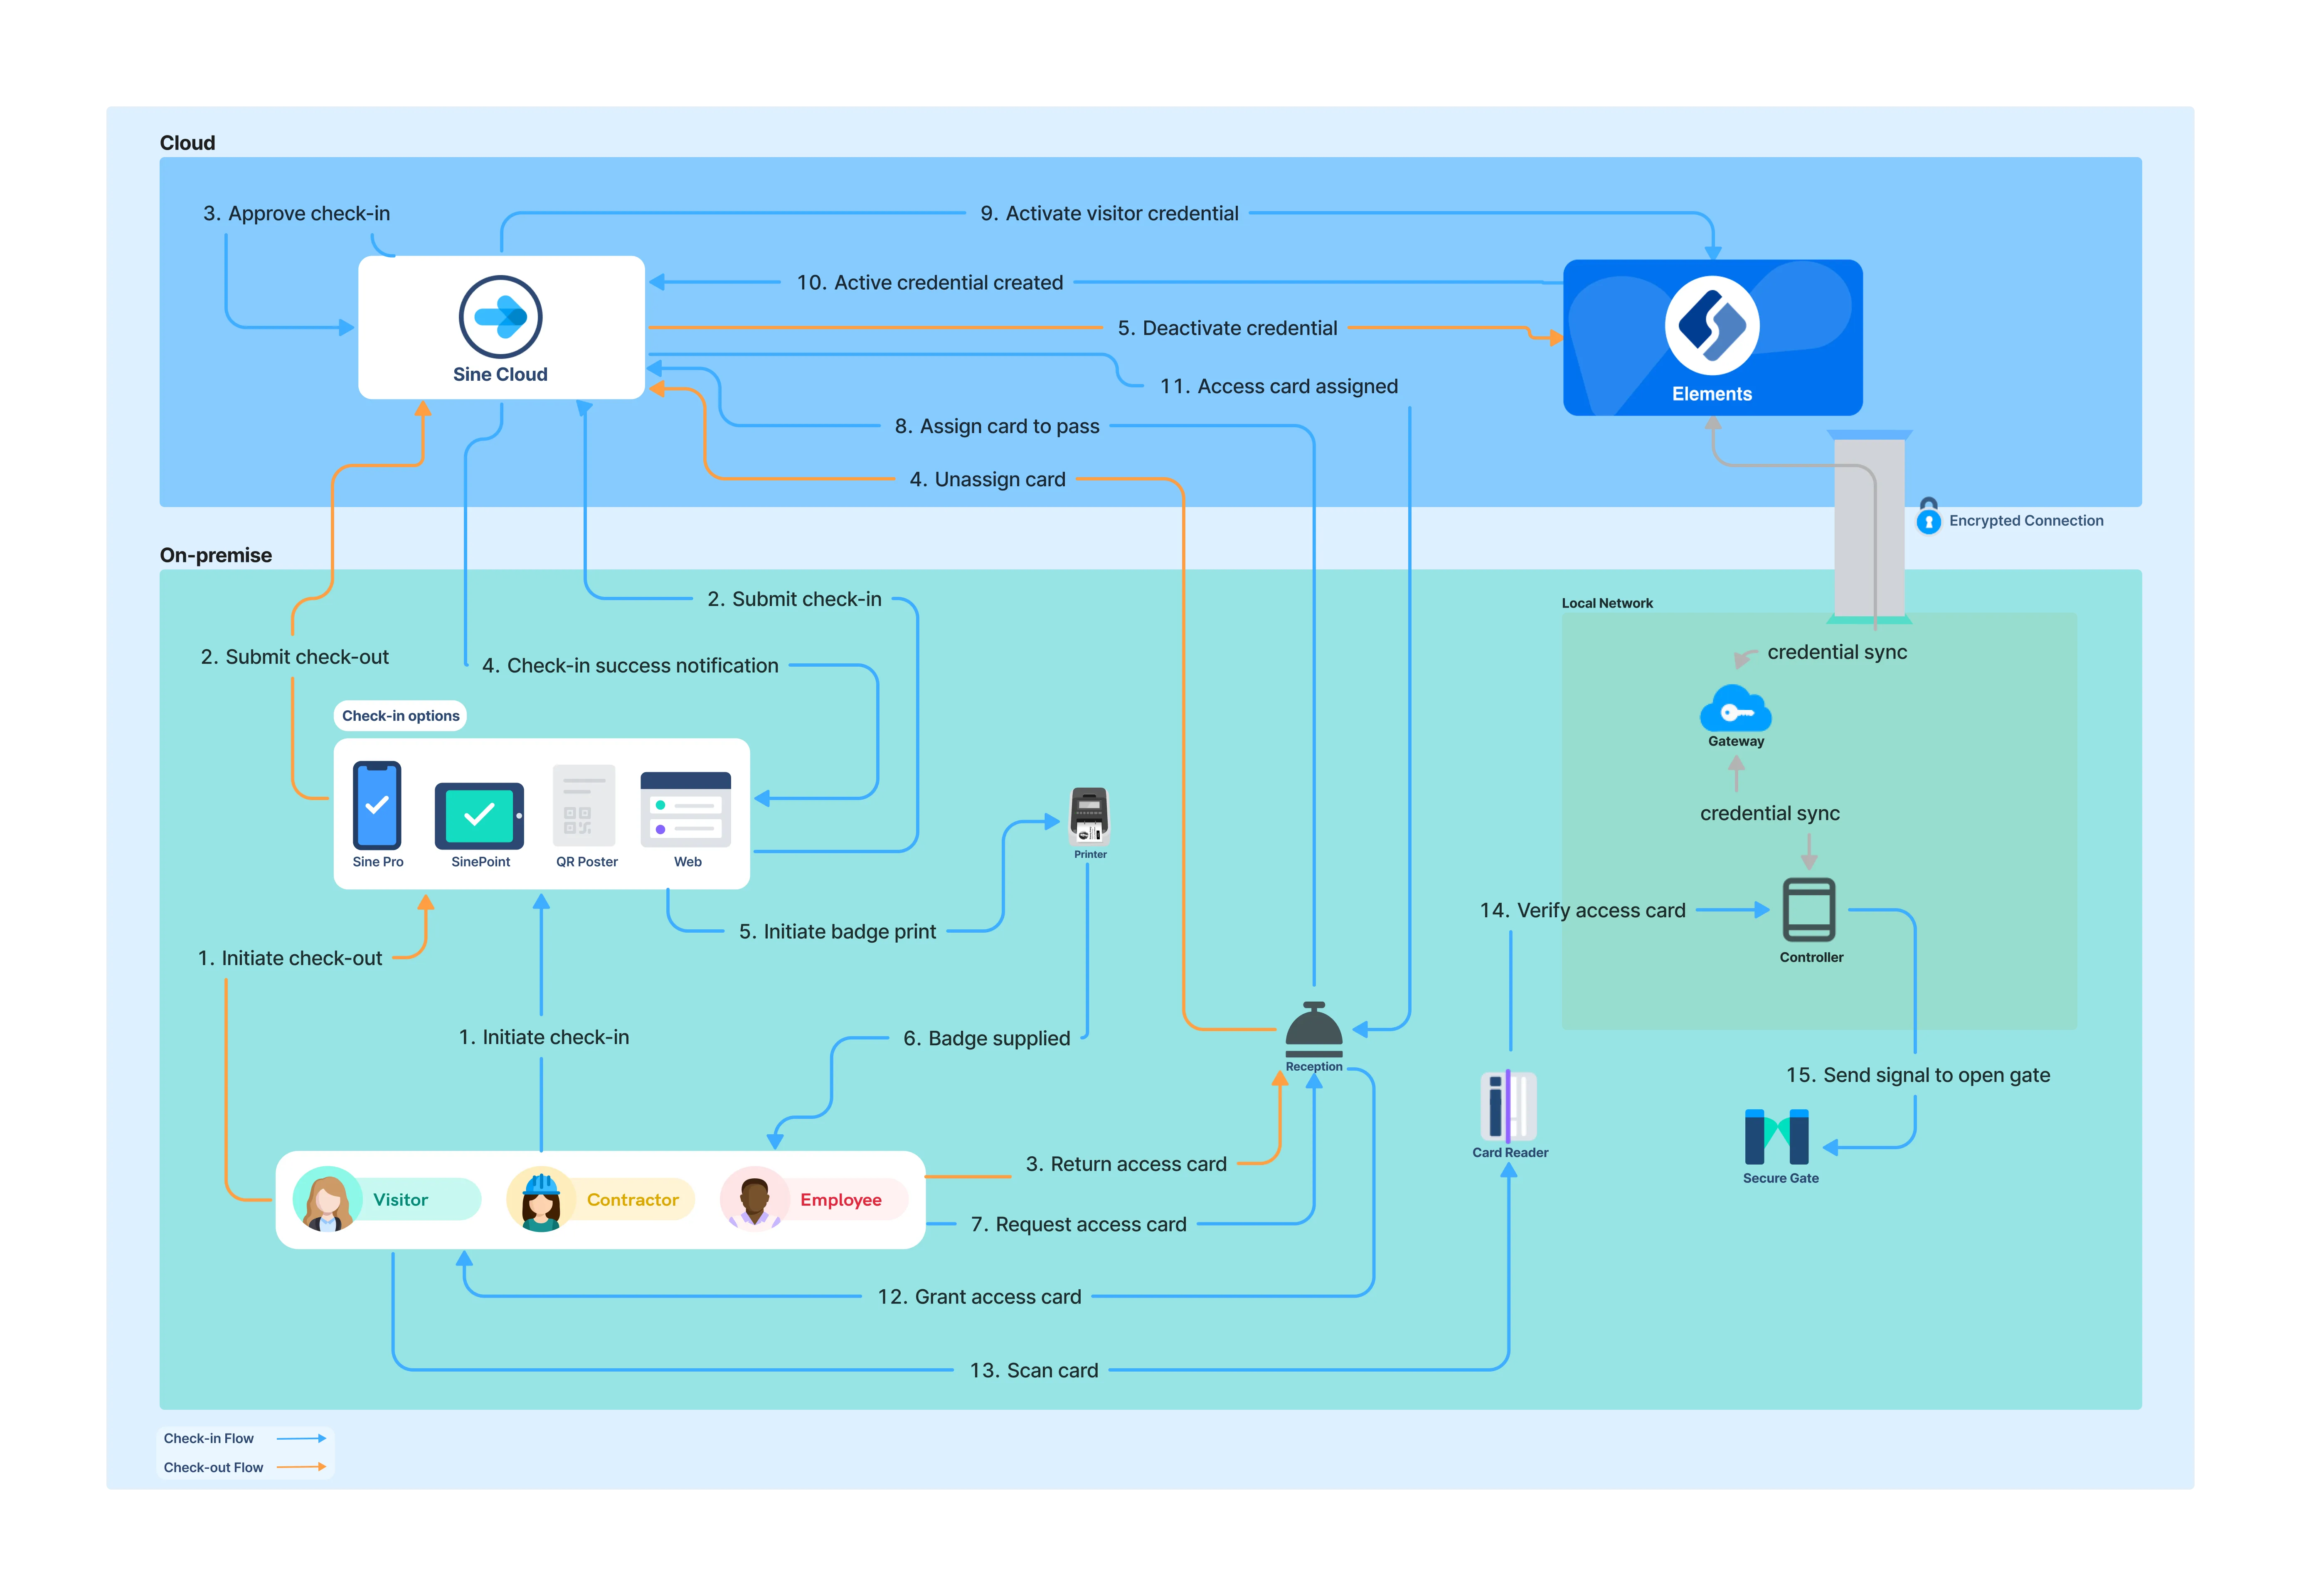
Task: Click the QR Poster icon
Action: coord(583,806)
